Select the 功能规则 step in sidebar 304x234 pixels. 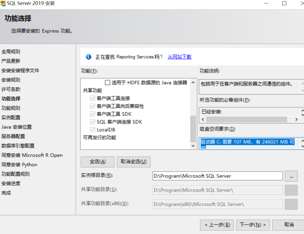(x=11, y=108)
